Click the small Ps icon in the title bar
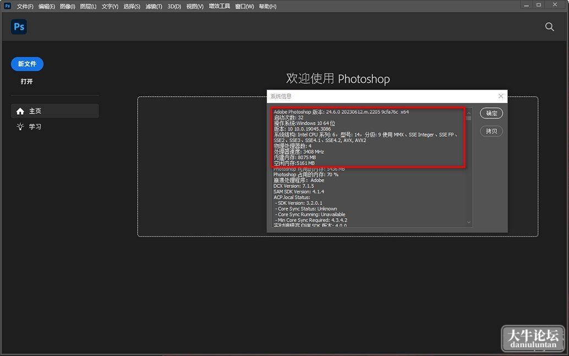Screen dimensions: 569x356 (7, 6)
